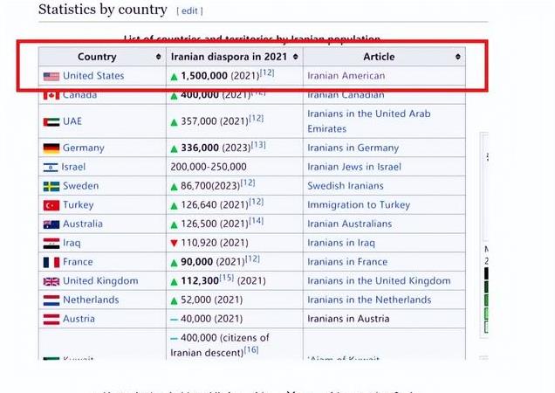Open the Iranian American article link
This screenshot has height=393, width=555.
point(346,76)
